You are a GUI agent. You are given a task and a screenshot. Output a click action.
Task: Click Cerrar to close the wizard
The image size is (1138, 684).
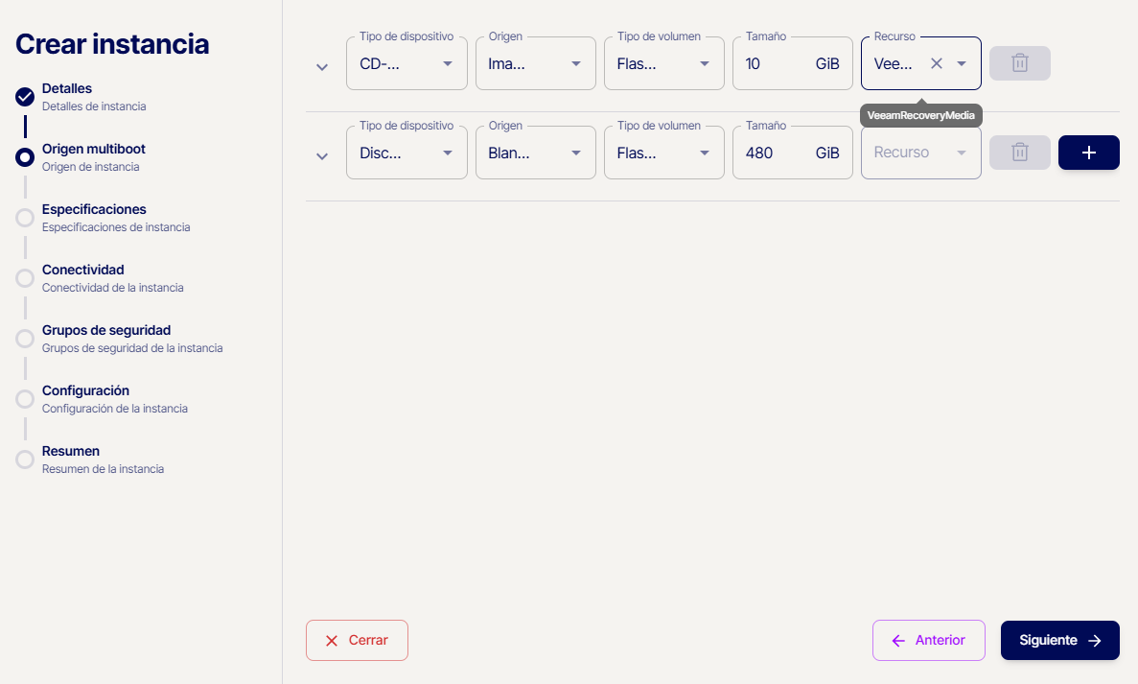tap(357, 640)
